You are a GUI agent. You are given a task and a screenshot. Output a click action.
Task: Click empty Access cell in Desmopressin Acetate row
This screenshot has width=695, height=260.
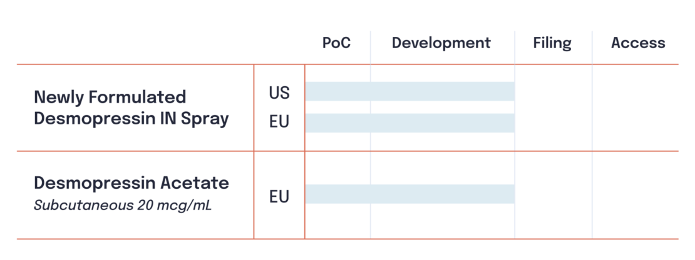pyautogui.click(x=635, y=195)
